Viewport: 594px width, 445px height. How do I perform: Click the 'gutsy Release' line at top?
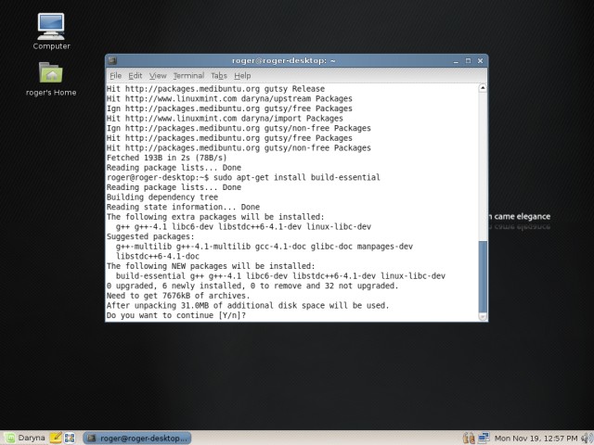click(215, 89)
